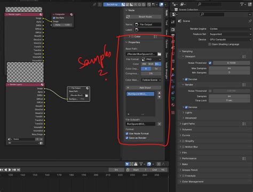
Task: Toggle the Motion Blur checkbox
Action: 183,147
